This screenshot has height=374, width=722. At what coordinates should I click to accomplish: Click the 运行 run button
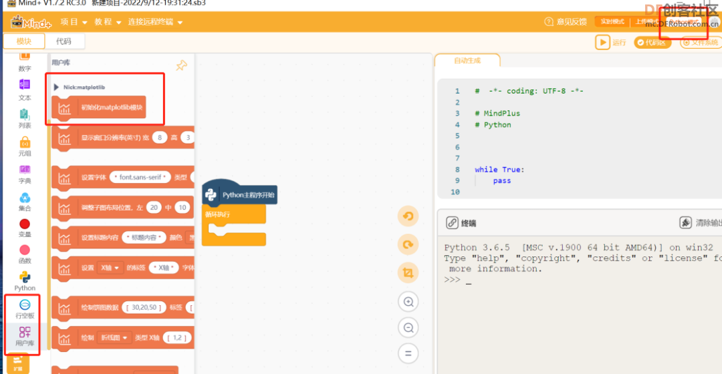[610, 42]
